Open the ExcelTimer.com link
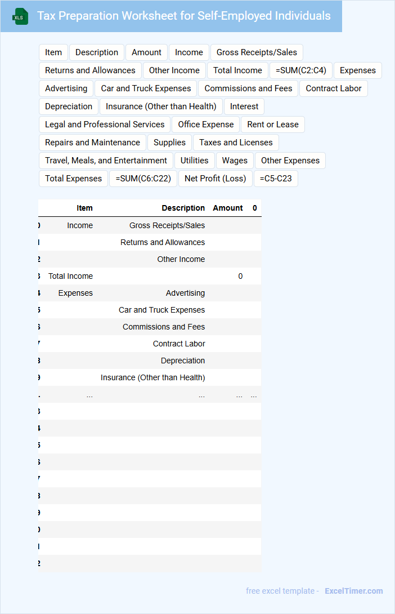Viewport: 395px width, 614px height. click(353, 591)
